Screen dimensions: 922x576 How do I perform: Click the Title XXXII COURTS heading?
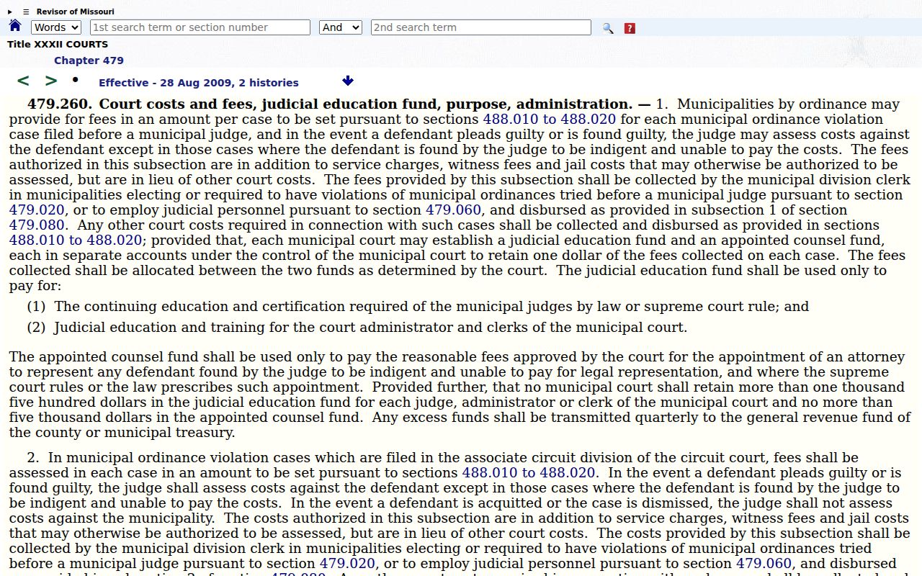[58, 45]
